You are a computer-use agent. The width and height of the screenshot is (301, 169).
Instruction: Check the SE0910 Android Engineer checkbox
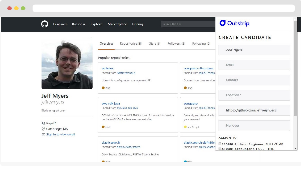point(220,144)
